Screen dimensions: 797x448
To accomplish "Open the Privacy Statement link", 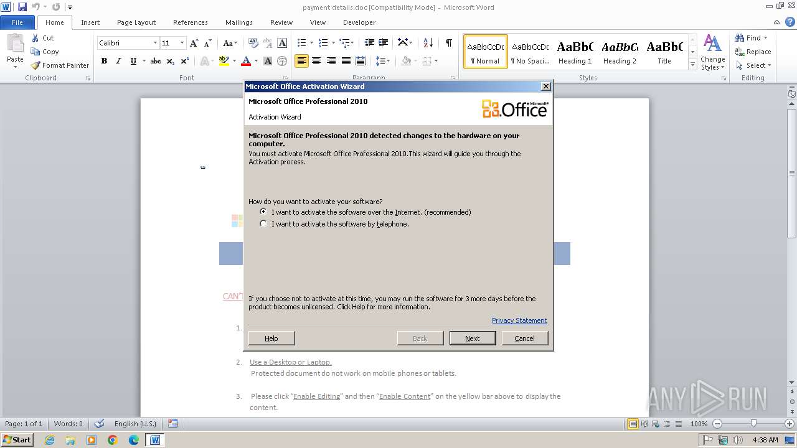I will pos(519,320).
